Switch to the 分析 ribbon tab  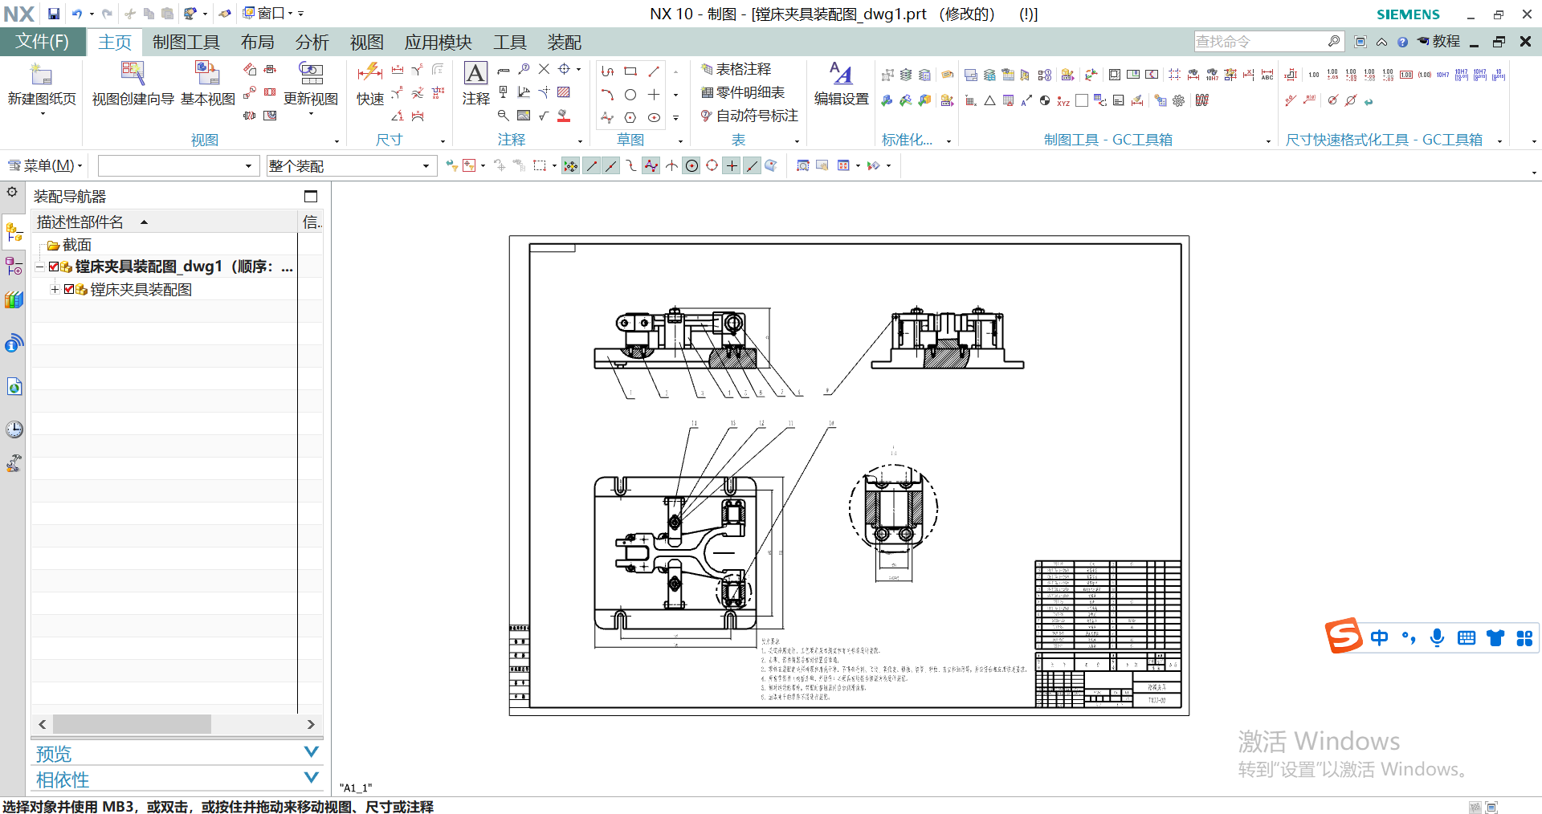312,43
